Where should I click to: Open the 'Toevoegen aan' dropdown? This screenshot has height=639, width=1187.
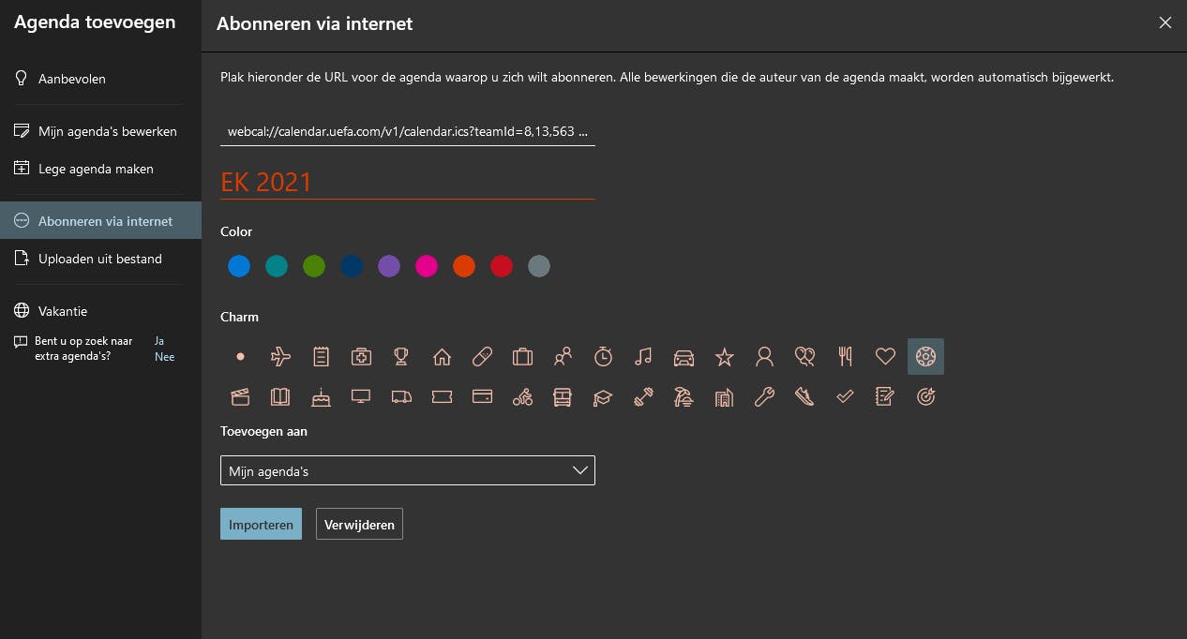(x=407, y=470)
